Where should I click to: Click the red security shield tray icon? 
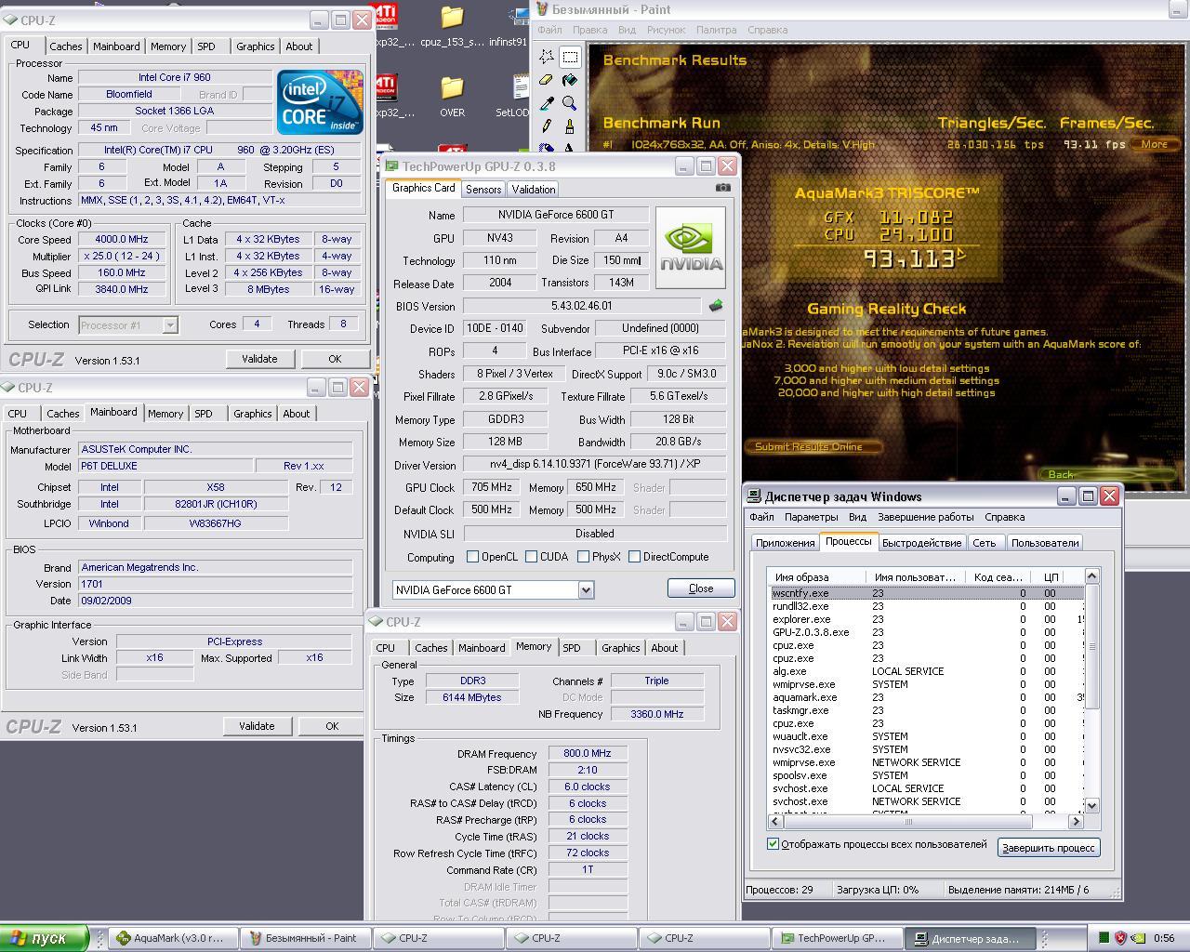click(x=1120, y=938)
